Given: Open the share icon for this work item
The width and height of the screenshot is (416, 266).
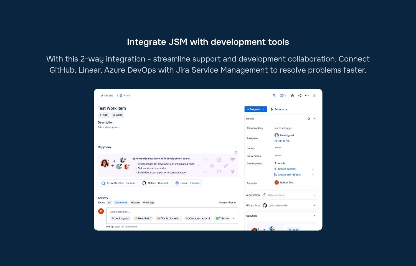Looking at the screenshot, I should pos(300,95).
